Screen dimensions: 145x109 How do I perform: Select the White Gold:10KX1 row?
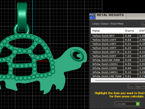[x=118, y=64]
